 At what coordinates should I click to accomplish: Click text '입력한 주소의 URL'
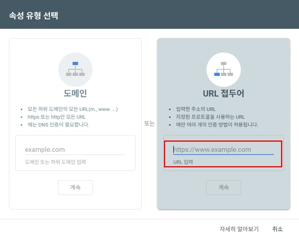(196, 109)
